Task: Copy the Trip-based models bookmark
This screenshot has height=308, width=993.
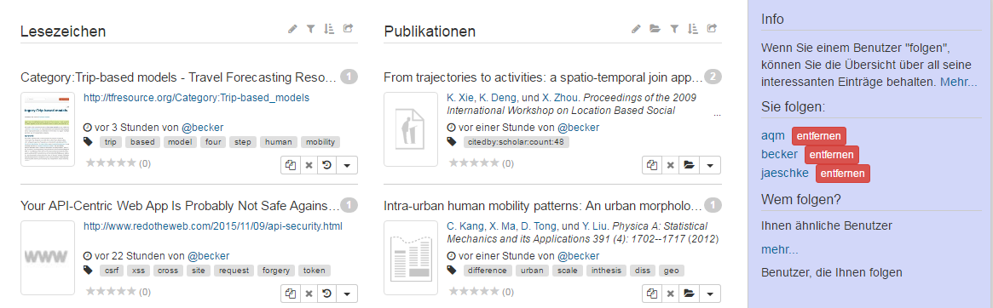Action: (x=291, y=165)
